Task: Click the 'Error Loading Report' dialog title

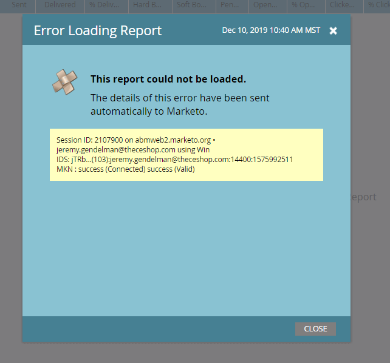Action: pos(98,31)
